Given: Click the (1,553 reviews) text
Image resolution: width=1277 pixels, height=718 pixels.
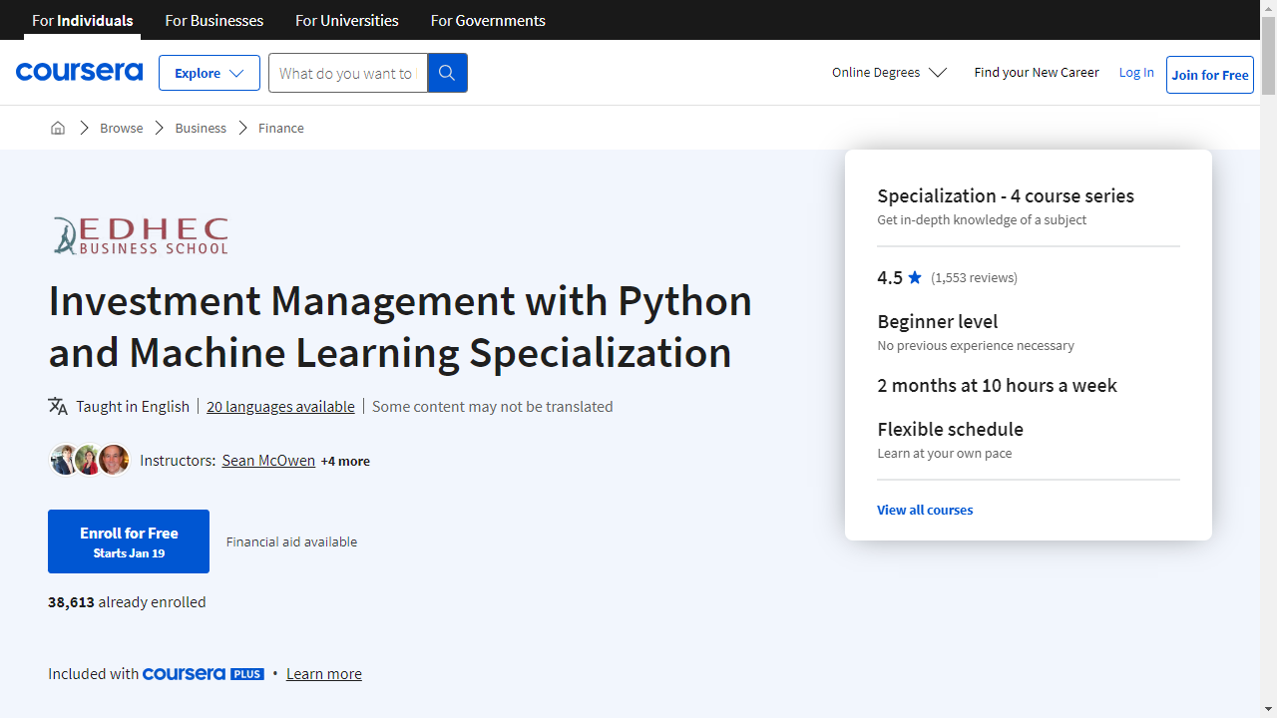Looking at the screenshot, I should coord(974,277).
